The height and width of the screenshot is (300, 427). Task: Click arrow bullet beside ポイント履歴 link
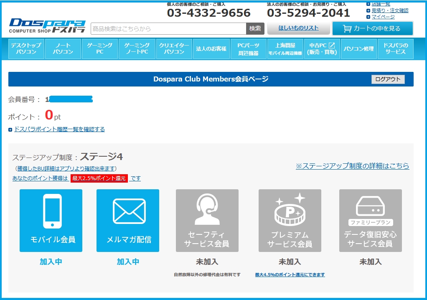(10, 130)
